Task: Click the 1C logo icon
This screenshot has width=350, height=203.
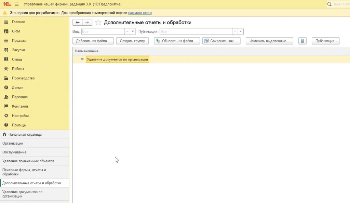Action: 7,4
